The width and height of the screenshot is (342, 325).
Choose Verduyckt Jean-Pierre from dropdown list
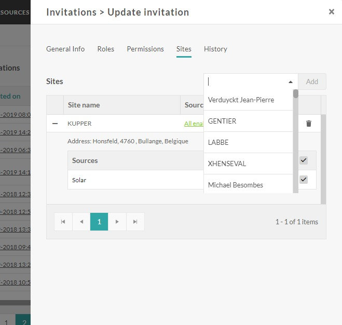pos(248,100)
